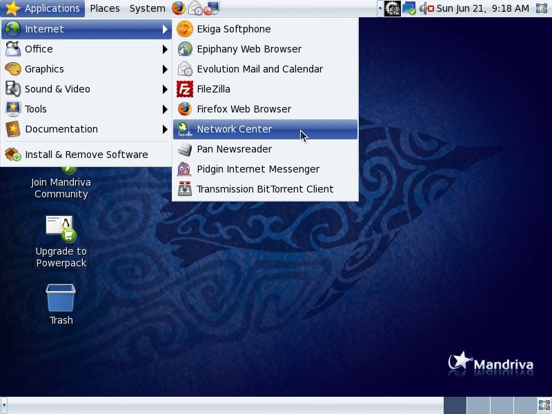Launch Ekiga Softphone from Internet menu
The image size is (552, 414).
pos(265,29)
